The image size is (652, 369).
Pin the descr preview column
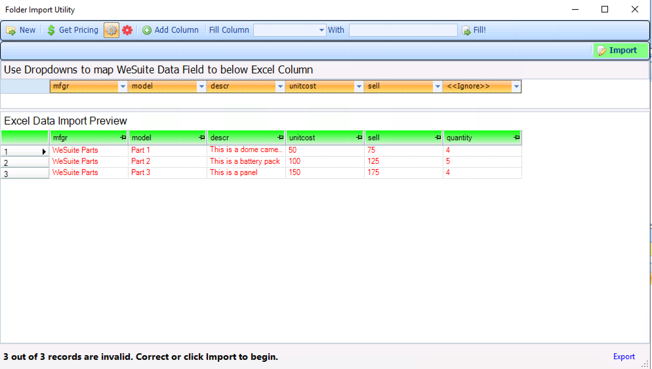[281, 138]
